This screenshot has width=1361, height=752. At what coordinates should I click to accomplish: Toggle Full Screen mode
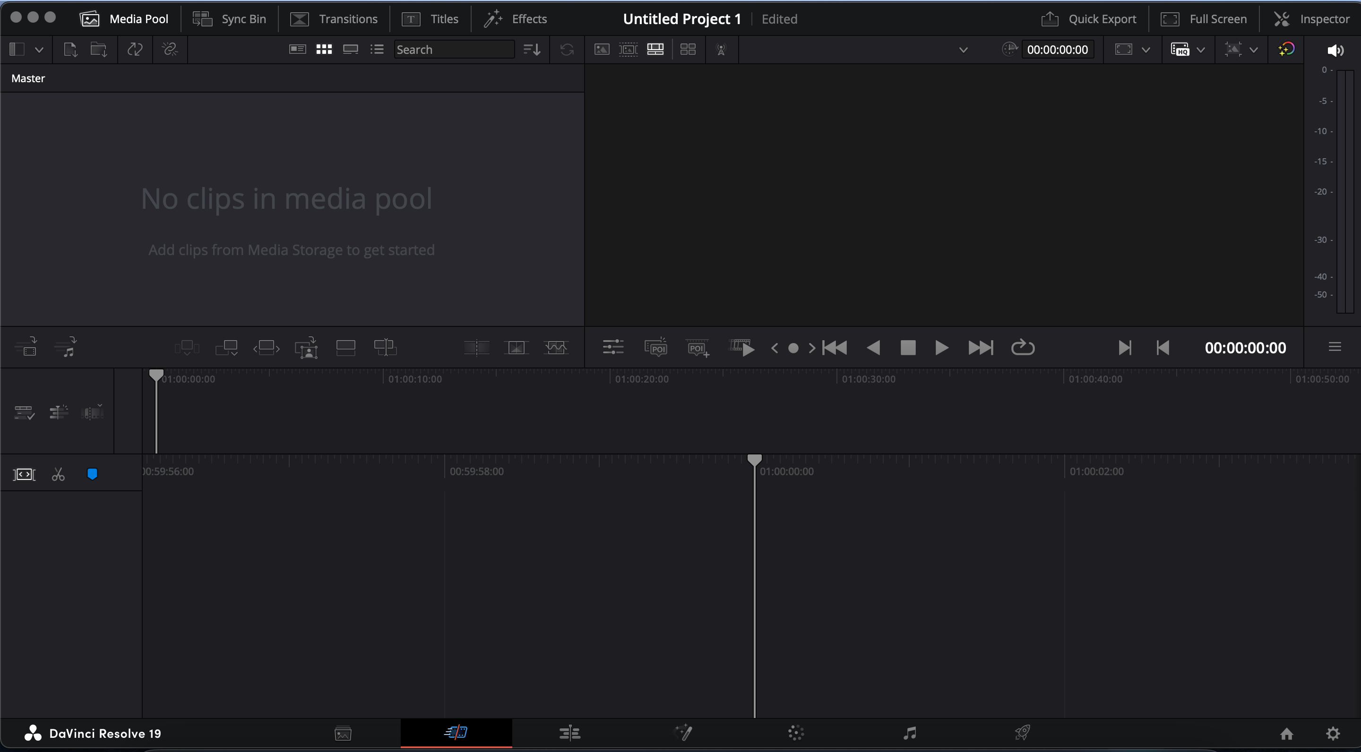1204,17
